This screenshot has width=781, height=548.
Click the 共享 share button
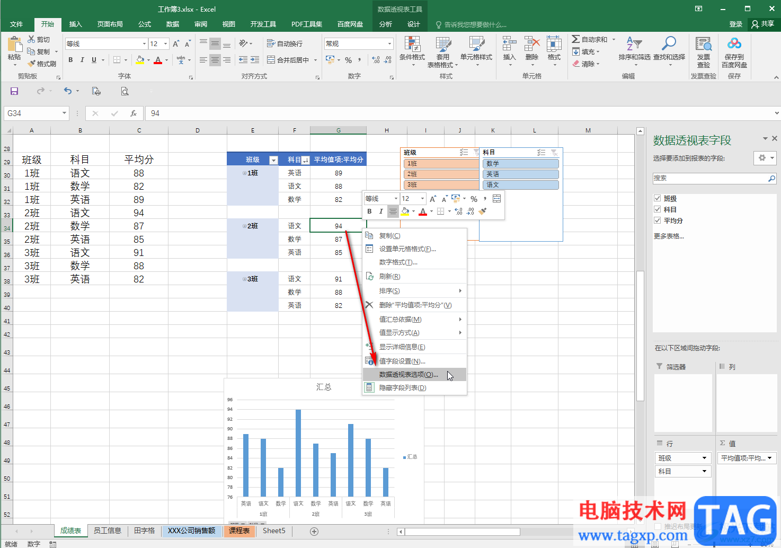click(763, 24)
